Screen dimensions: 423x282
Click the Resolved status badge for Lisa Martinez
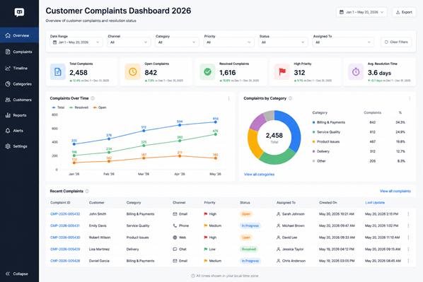pyautogui.click(x=249, y=249)
